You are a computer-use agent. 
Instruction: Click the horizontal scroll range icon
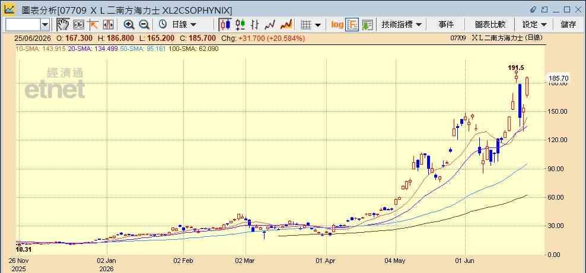pos(108,25)
